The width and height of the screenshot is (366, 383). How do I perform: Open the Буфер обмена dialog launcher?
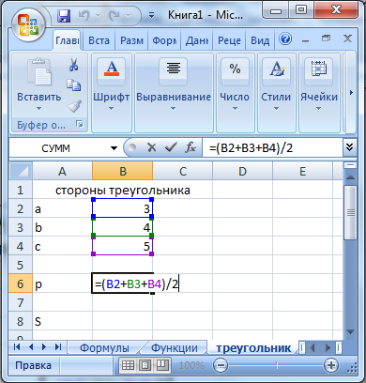pyautogui.click(x=80, y=125)
